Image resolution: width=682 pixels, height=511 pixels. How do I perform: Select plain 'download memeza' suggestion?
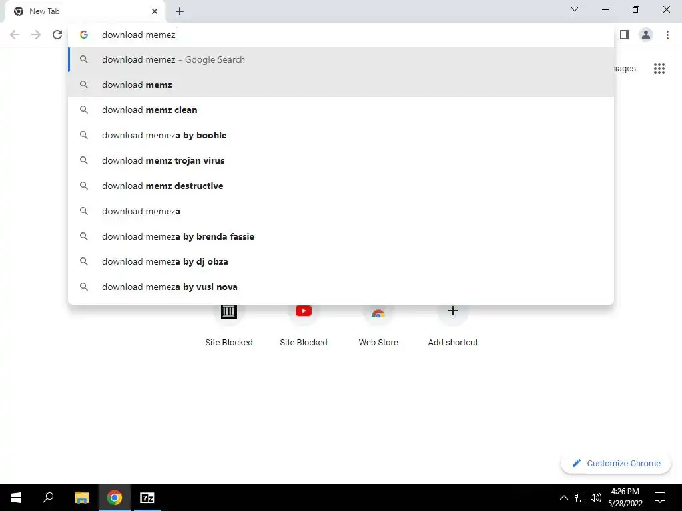point(341,211)
